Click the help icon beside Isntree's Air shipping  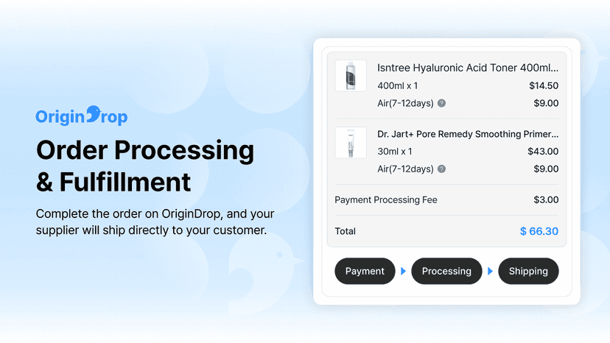[x=441, y=103]
